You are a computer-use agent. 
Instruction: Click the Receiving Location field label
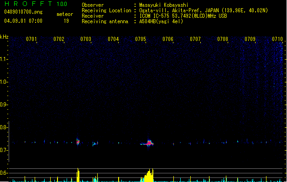(106, 10)
